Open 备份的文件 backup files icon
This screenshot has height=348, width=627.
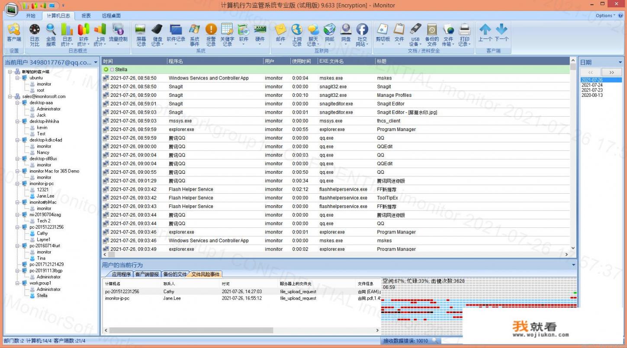click(x=432, y=34)
